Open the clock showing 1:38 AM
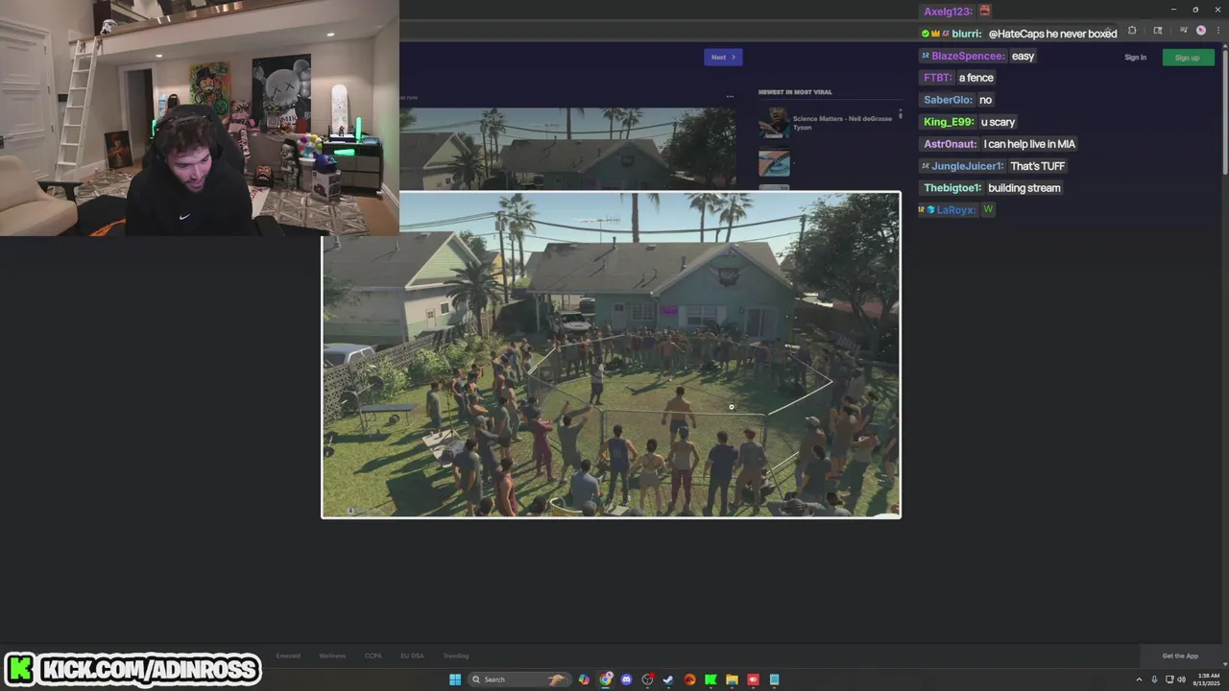This screenshot has height=691, width=1229. (1206, 679)
